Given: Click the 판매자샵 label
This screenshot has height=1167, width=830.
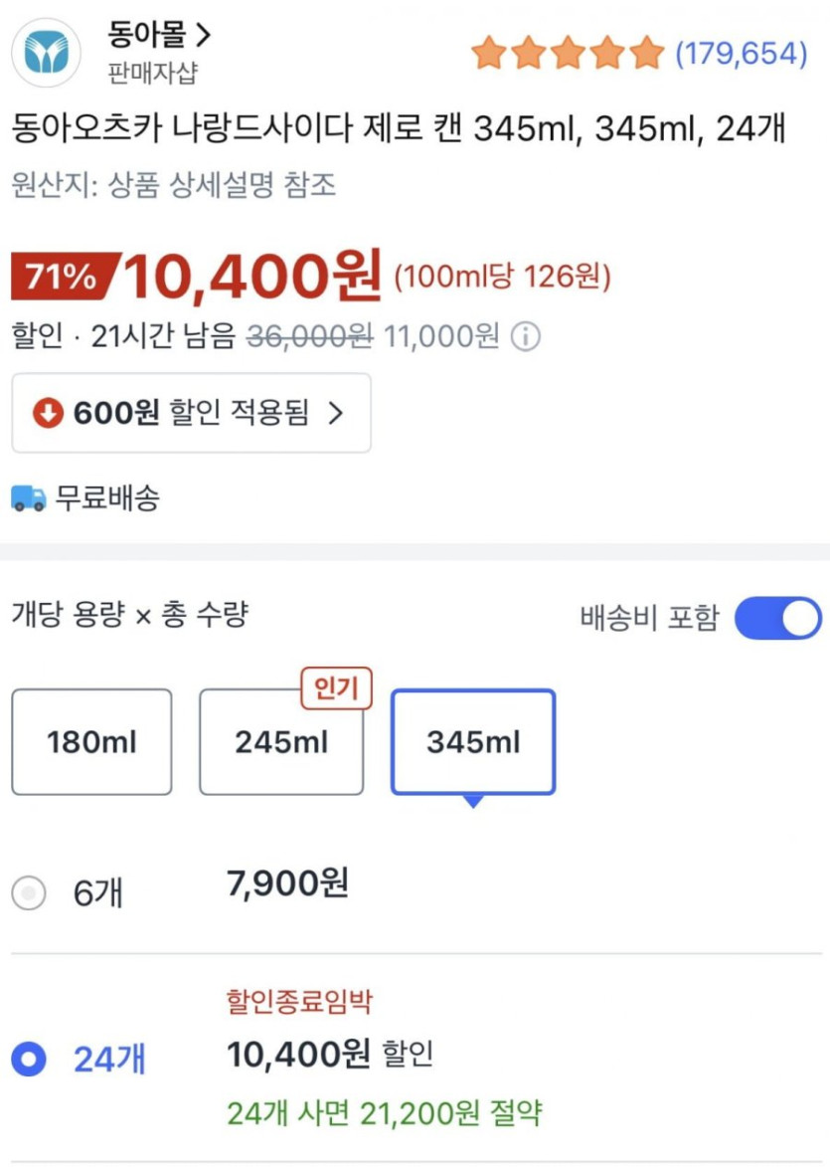Looking at the screenshot, I should click(x=153, y=73).
